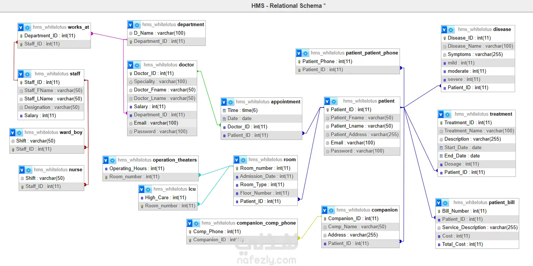Click the calendar icon beside Start_Date in treatment
Image resolution: width=533 pixels, height=266 pixels.
pyautogui.click(x=441, y=148)
